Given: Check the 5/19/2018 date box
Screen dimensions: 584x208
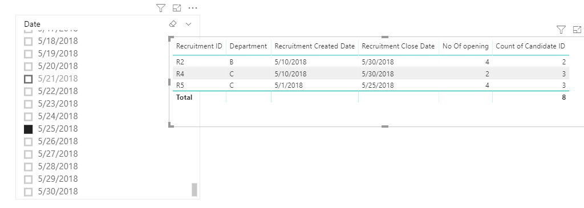Looking at the screenshot, I should 29,54.
